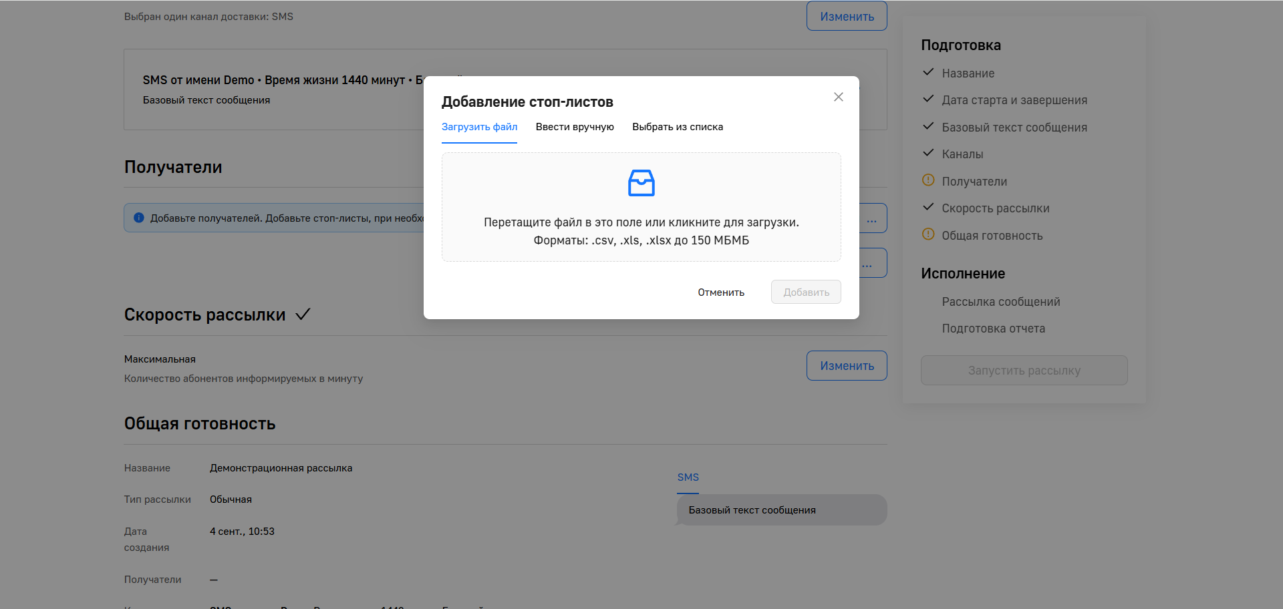Click the checkmark beside Каналы step

[x=928, y=153]
